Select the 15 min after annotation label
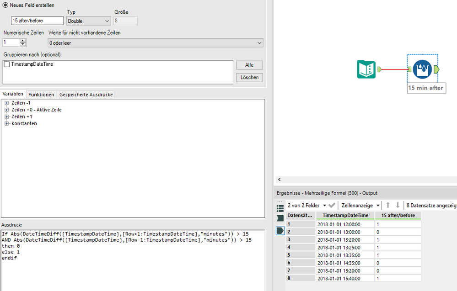 [x=426, y=88]
